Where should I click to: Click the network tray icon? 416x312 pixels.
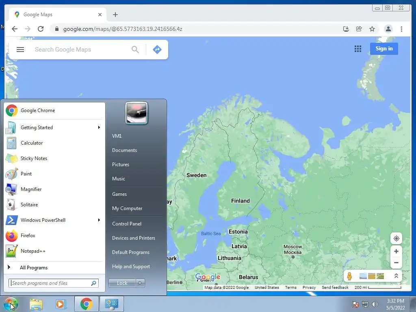(365, 304)
